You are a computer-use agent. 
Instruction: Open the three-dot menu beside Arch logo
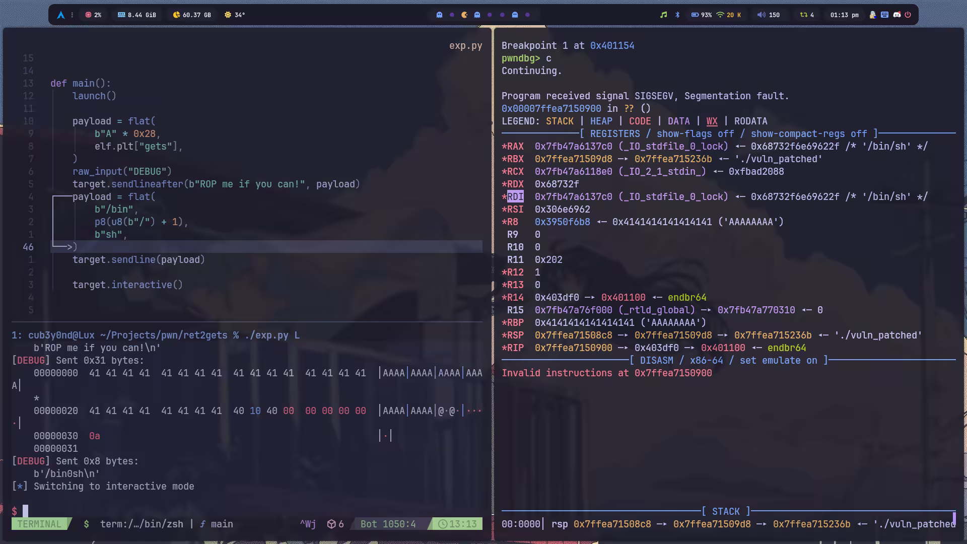coord(72,15)
